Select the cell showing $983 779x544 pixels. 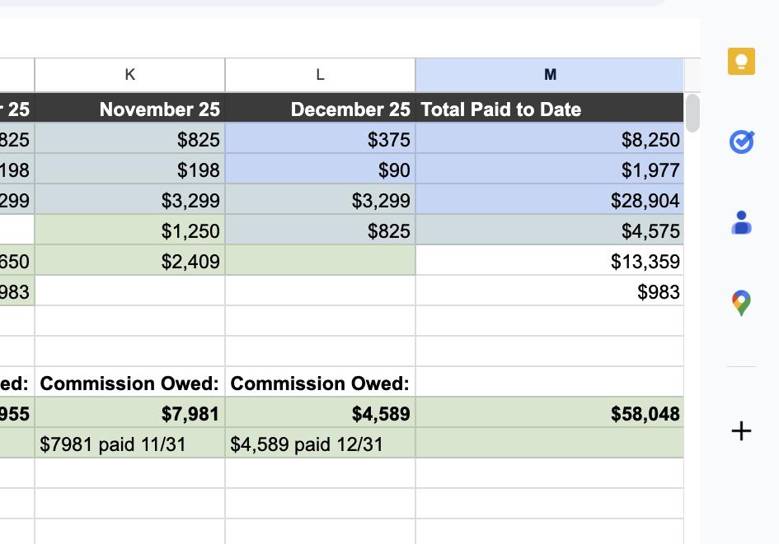click(x=550, y=291)
